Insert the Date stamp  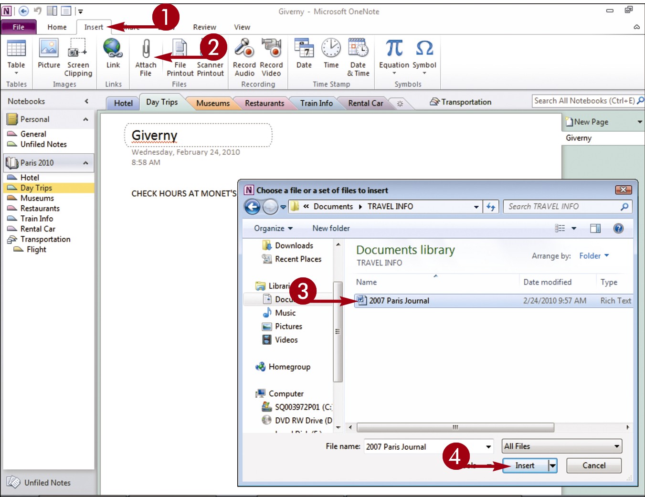click(x=304, y=53)
